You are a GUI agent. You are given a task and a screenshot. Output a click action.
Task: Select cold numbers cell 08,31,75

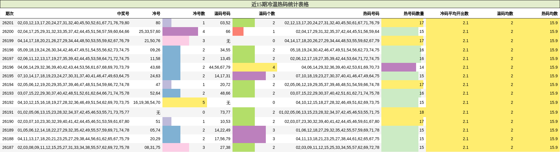point(152,147)
